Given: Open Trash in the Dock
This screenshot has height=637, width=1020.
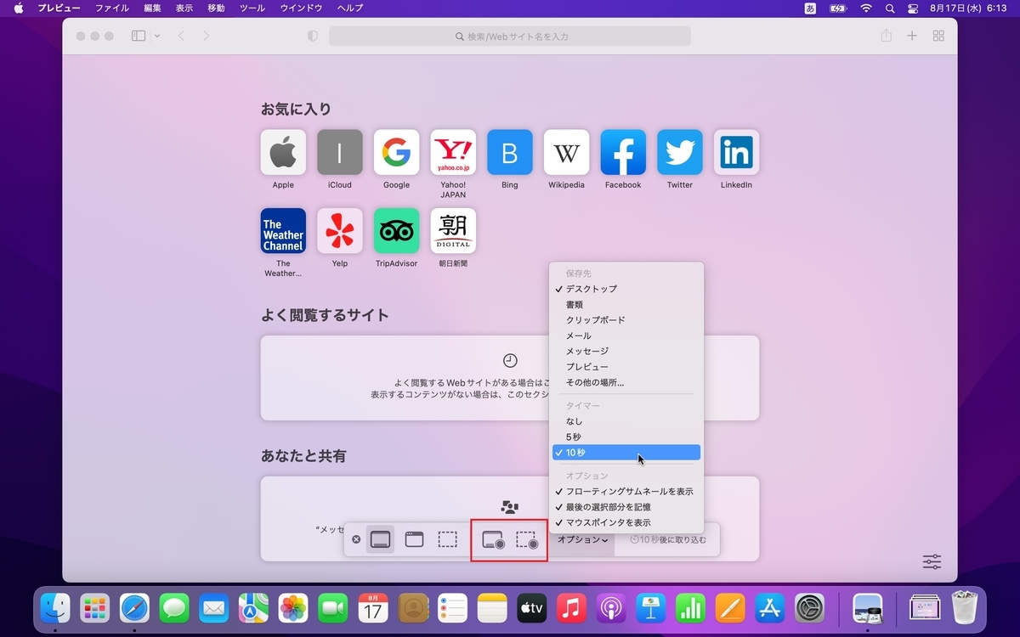Looking at the screenshot, I should [x=965, y=607].
